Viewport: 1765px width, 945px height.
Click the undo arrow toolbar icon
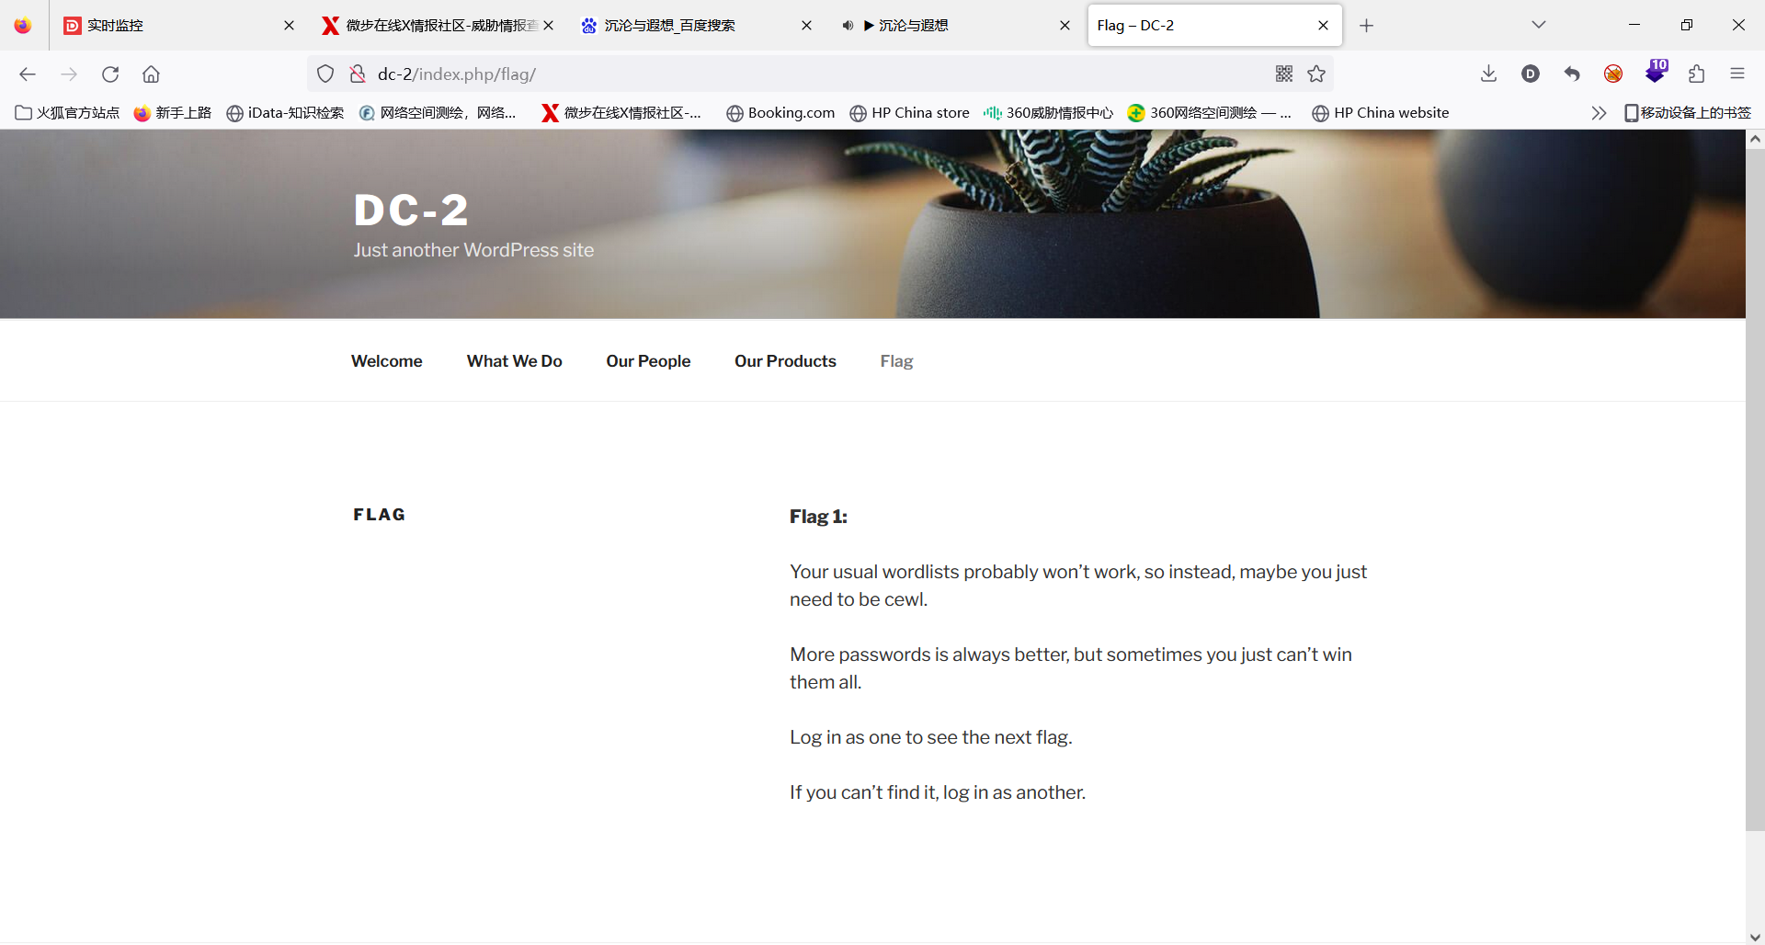1572,74
